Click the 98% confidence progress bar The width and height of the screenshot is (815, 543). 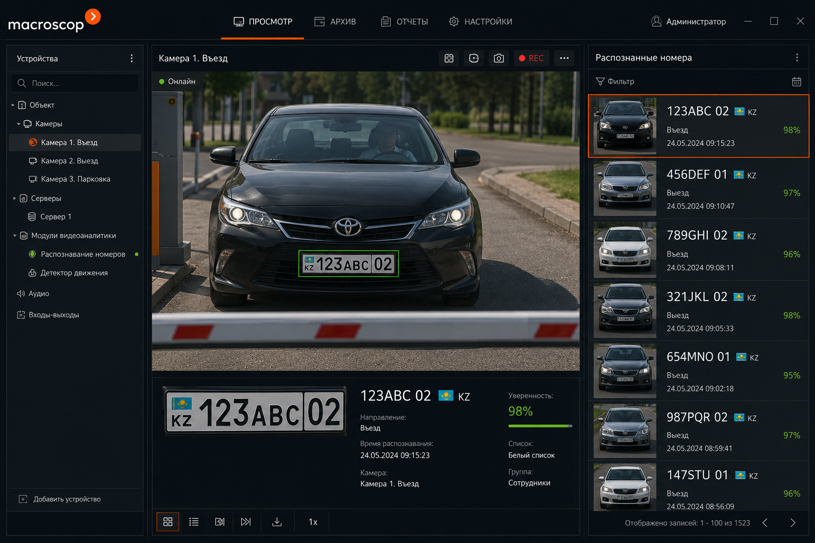click(x=540, y=426)
